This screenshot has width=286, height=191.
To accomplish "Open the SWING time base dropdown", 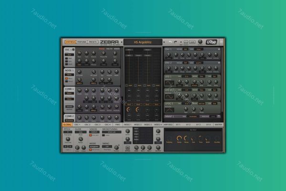I will 107,147.
